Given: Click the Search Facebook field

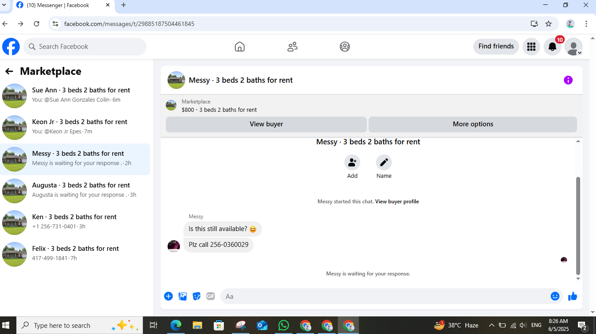Looking at the screenshot, I should click(x=85, y=47).
